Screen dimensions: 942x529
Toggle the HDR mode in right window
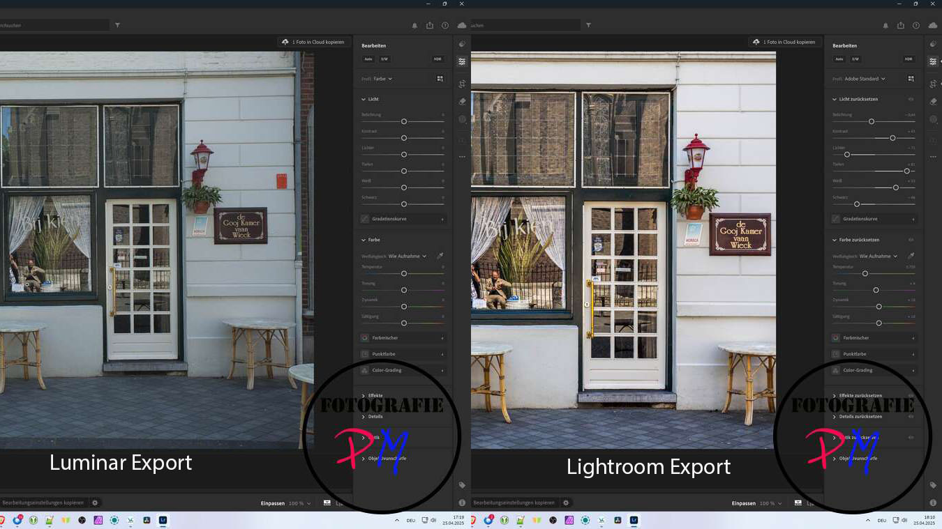coord(909,59)
